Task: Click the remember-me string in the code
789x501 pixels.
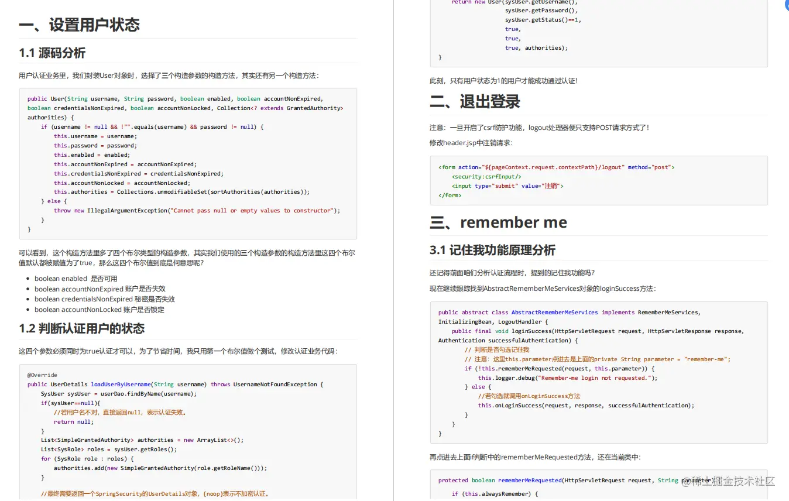Action: (707, 359)
